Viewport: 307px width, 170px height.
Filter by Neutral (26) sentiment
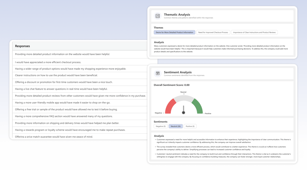point(176,126)
